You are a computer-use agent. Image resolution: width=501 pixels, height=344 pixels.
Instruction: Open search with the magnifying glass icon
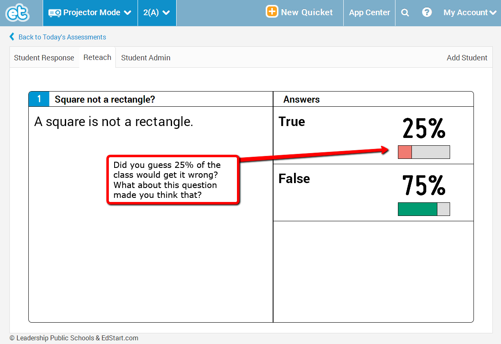tap(405, 13)
